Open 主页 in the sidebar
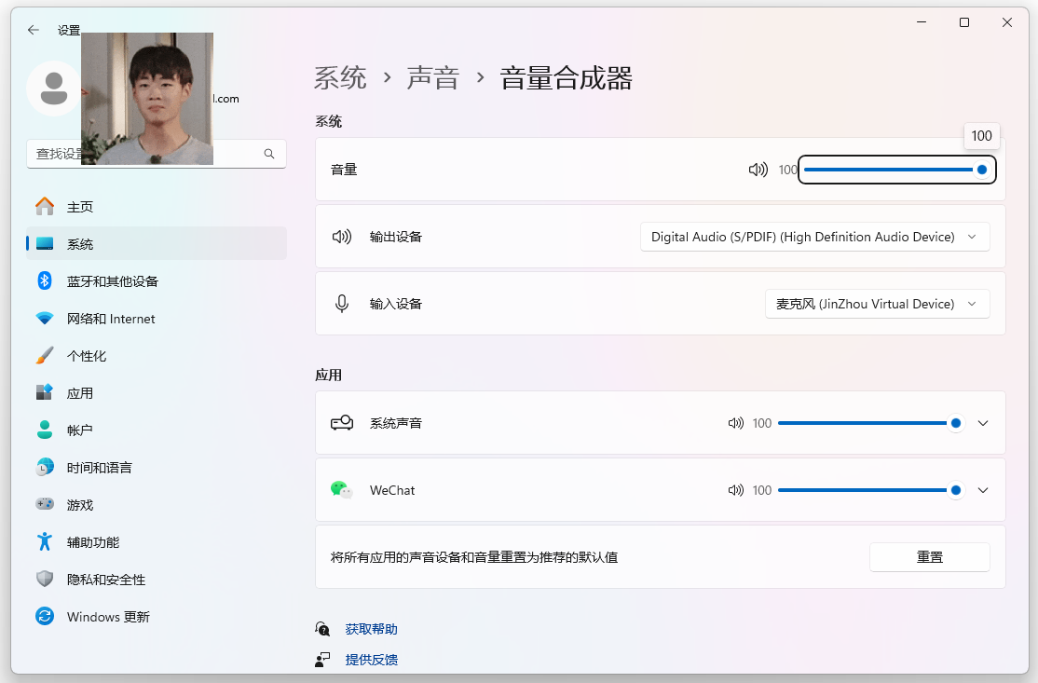The height and width of the screenshot is (683, 1038). click(x=157, y=207)
